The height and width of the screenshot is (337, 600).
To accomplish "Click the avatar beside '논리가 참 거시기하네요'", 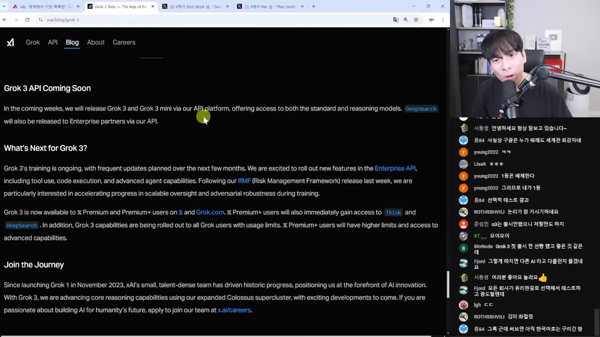I will coord(463,212).
